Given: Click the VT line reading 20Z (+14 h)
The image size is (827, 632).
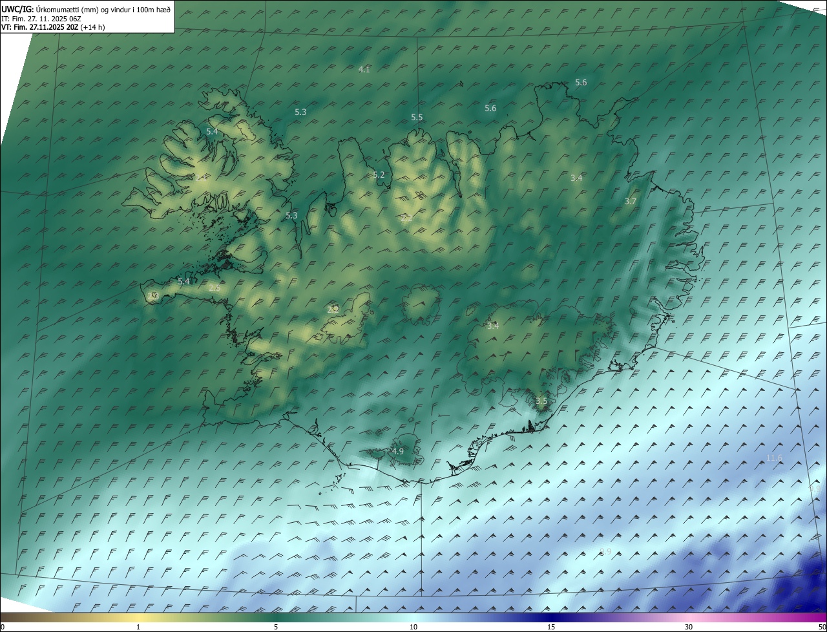Looking at the screenshot, I should 53,27.
